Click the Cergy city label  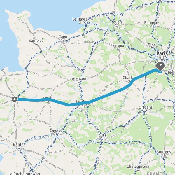pos(150,44)
